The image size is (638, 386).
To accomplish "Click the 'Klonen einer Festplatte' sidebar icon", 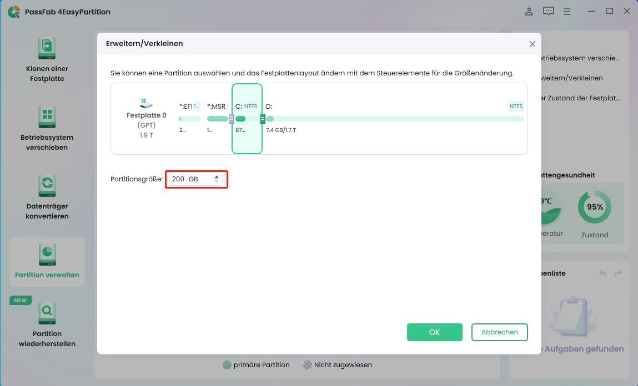I will 47,48.
